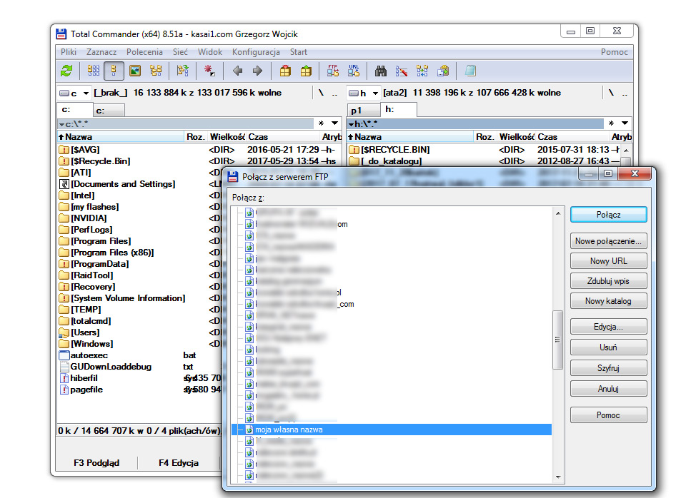Switch to Brief file names only view icon
The width and height of the screenshot is (686, 498).
click(93, 71)
